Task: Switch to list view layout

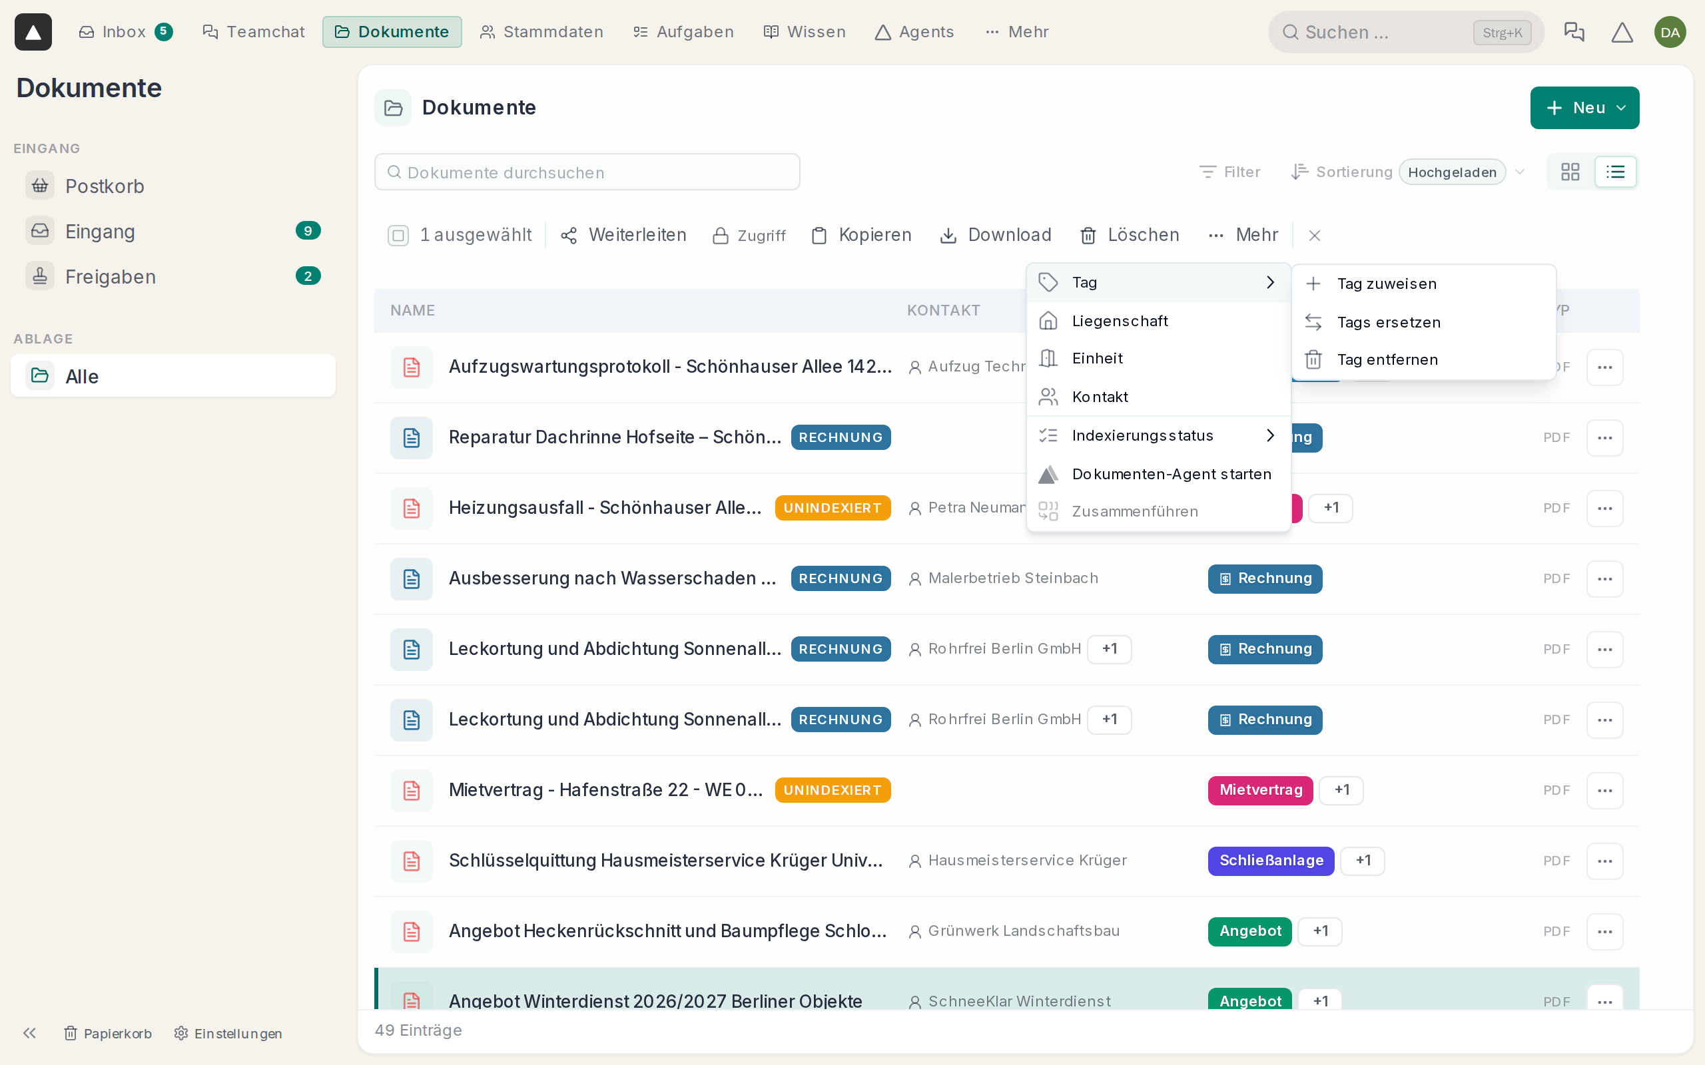Action: click(1615, 172)
